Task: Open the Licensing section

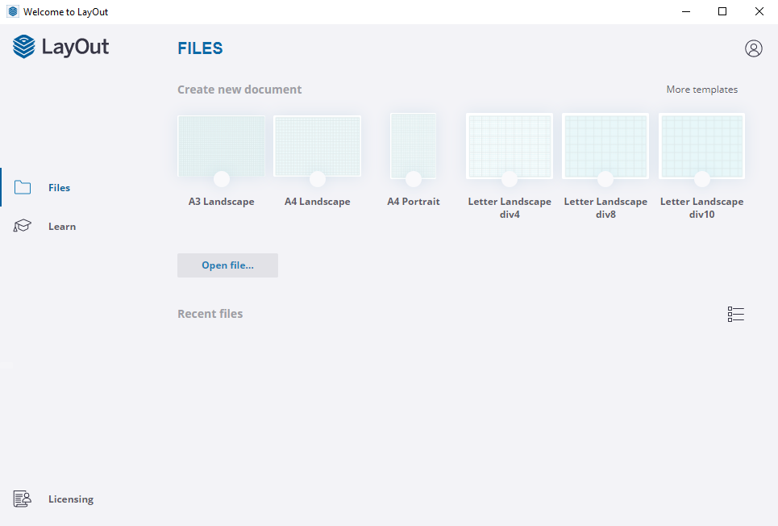Action: [x=71, y=499]
